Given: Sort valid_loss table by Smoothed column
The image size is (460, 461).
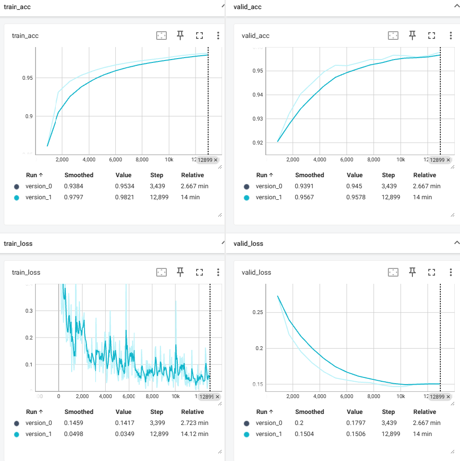Looking at the screenshot, I should (x=310, y=412).
